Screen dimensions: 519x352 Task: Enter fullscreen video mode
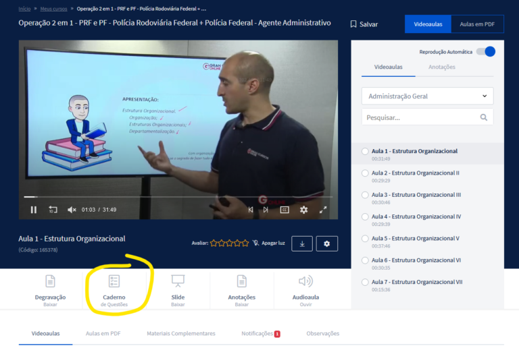click(x=323, y=210)
